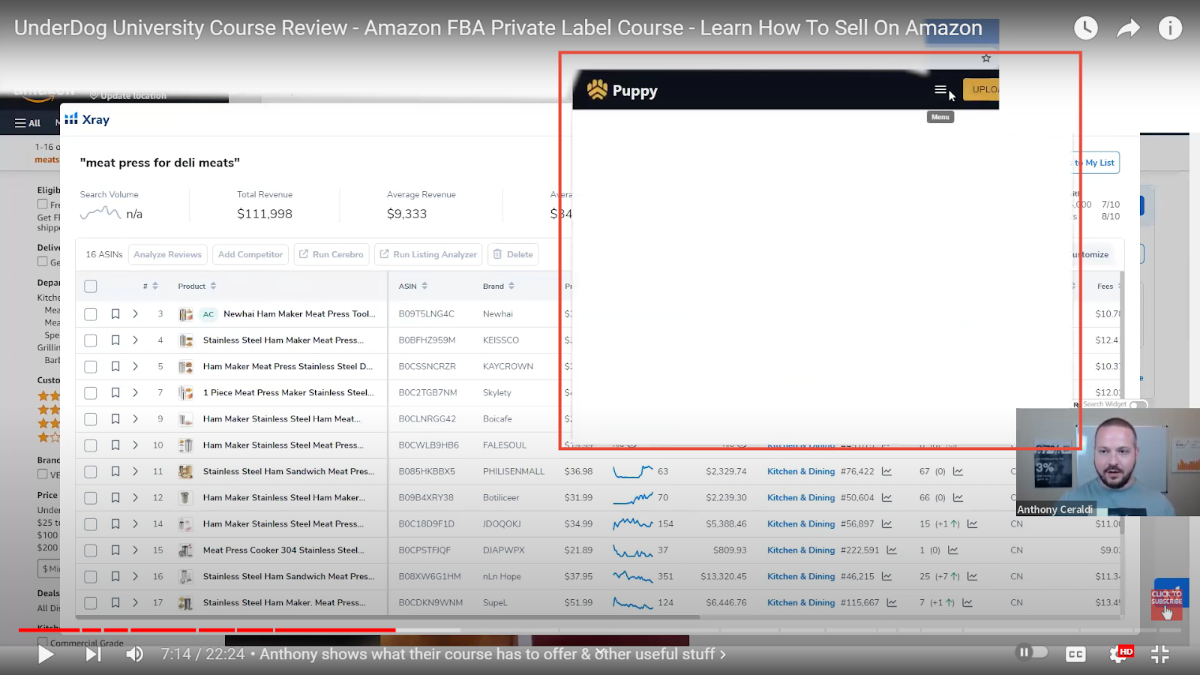Check the box for Boicafe row
The image size is (1200, 675).
pos(91,419)
